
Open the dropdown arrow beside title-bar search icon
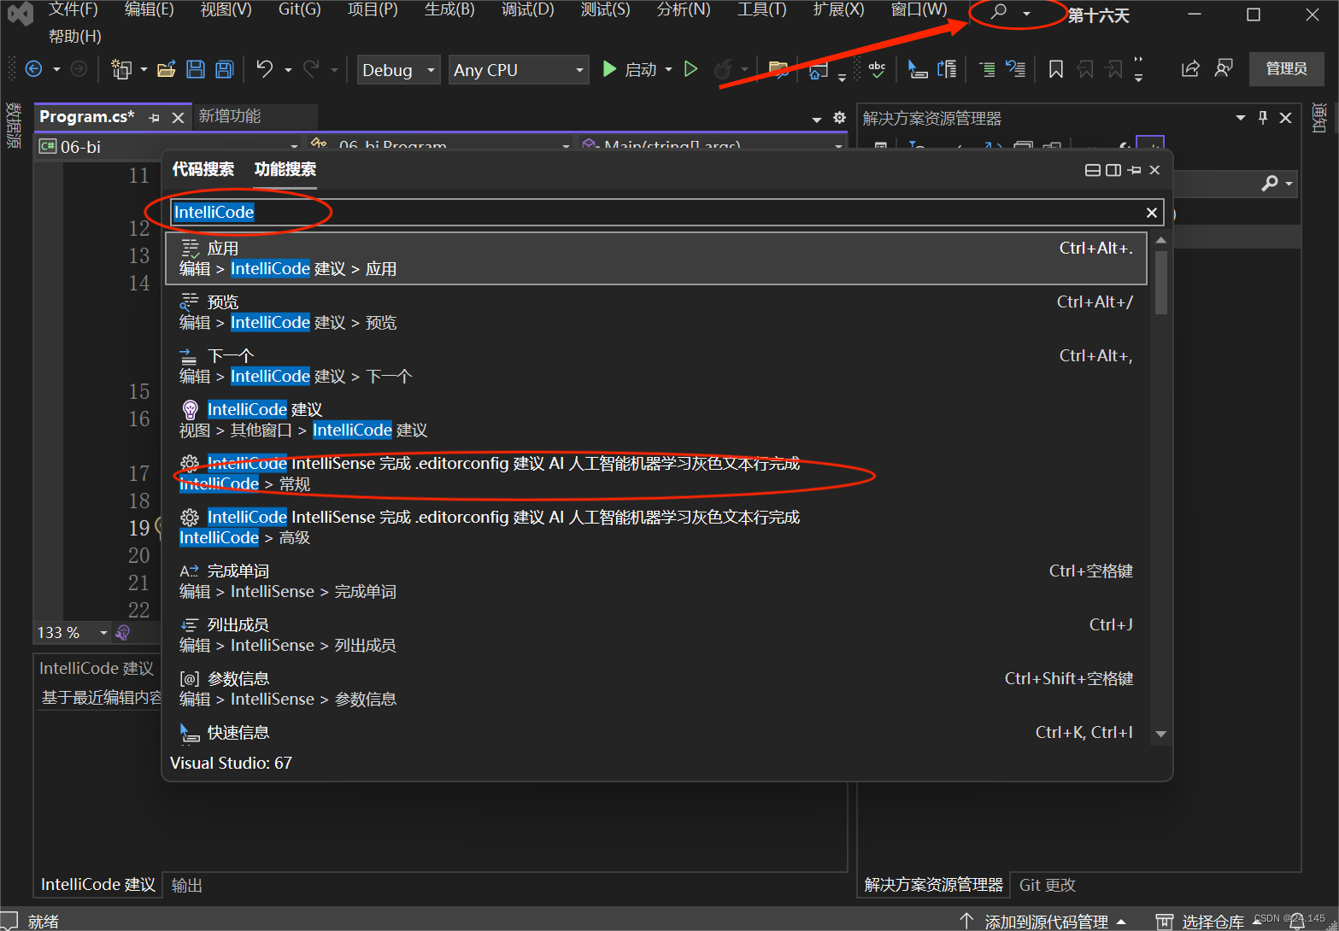1026,14
